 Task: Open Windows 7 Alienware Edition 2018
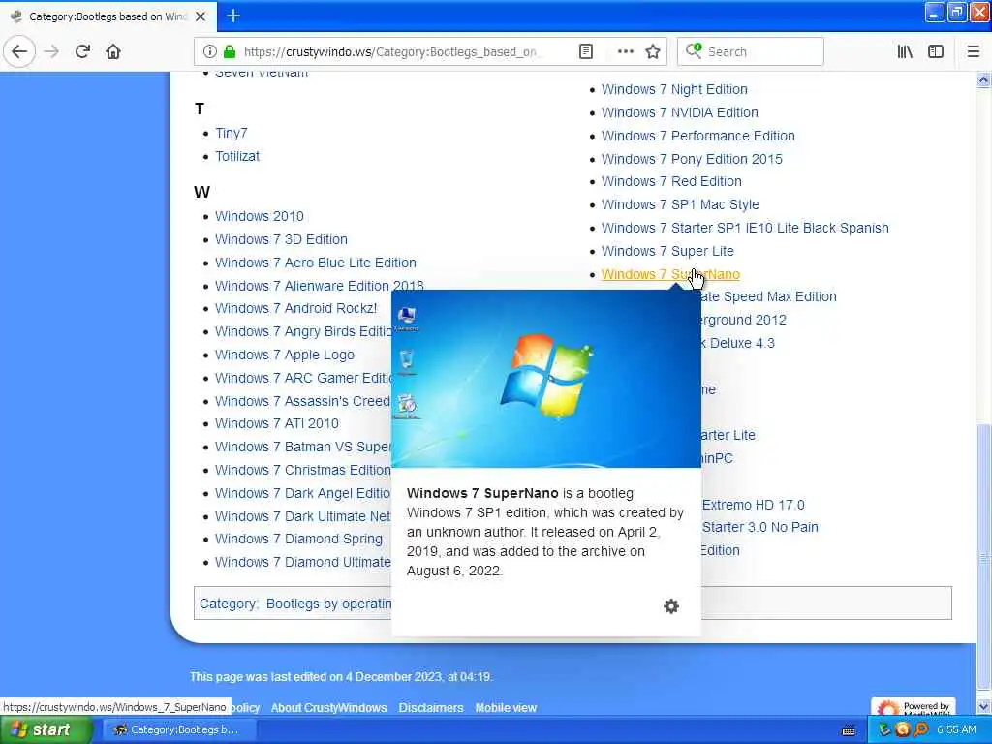(319, 286)
